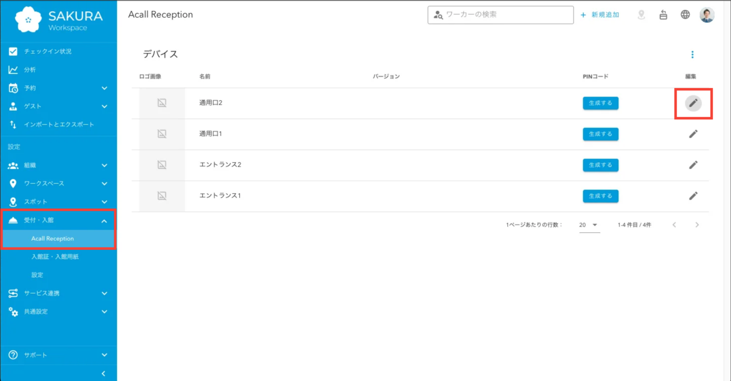The image size is (731, 381).
Task: Click the 受付・入館 bell icon
Action: (x=13, y=220)
